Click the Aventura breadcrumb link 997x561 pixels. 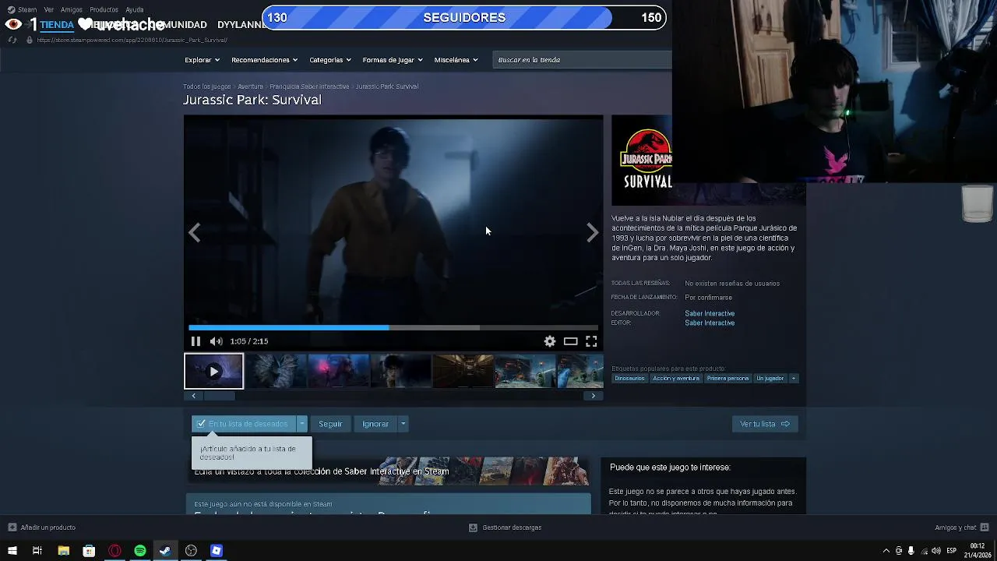pyautogui.click(x=250, y=86)
